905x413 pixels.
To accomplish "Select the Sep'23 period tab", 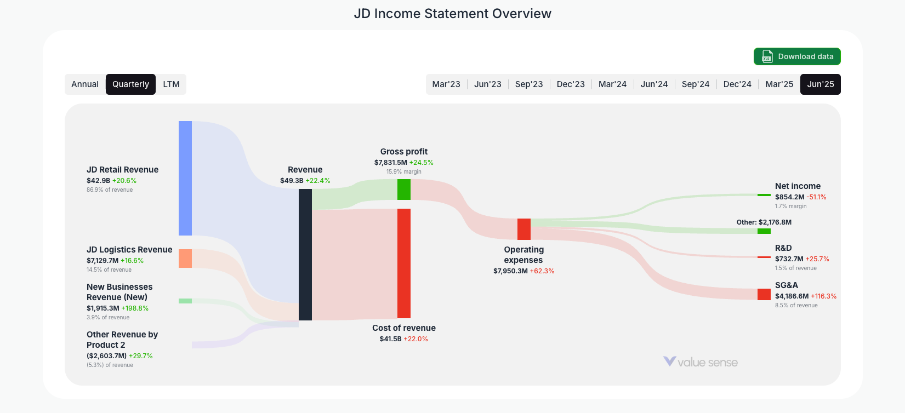I will point(529,84).
